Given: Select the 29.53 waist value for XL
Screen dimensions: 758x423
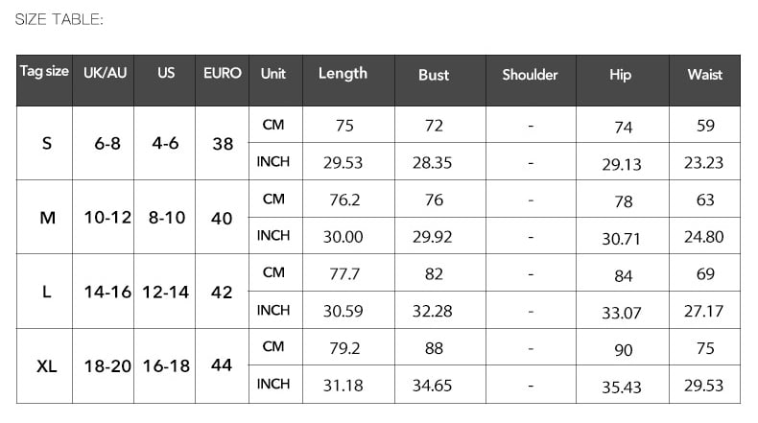Looking at the screenshot, I should 704,386.
